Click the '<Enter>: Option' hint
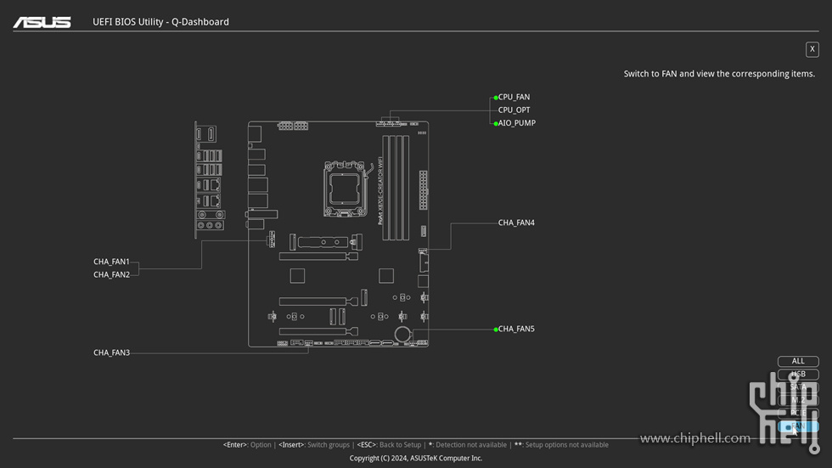 pyautogui.click(x=247, y=445)
